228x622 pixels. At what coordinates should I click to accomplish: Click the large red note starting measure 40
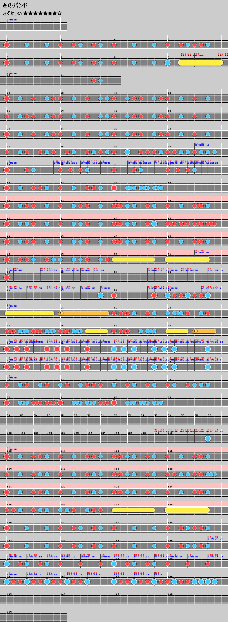pos(7,224)
